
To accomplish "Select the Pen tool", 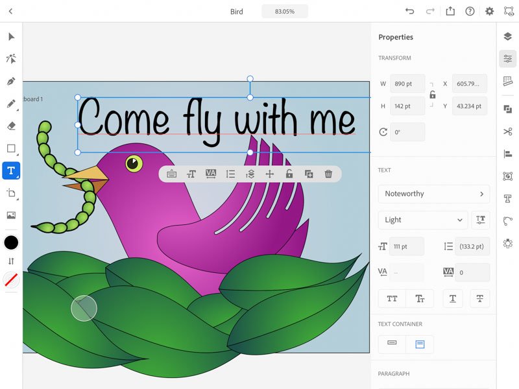I will [10, 80].
